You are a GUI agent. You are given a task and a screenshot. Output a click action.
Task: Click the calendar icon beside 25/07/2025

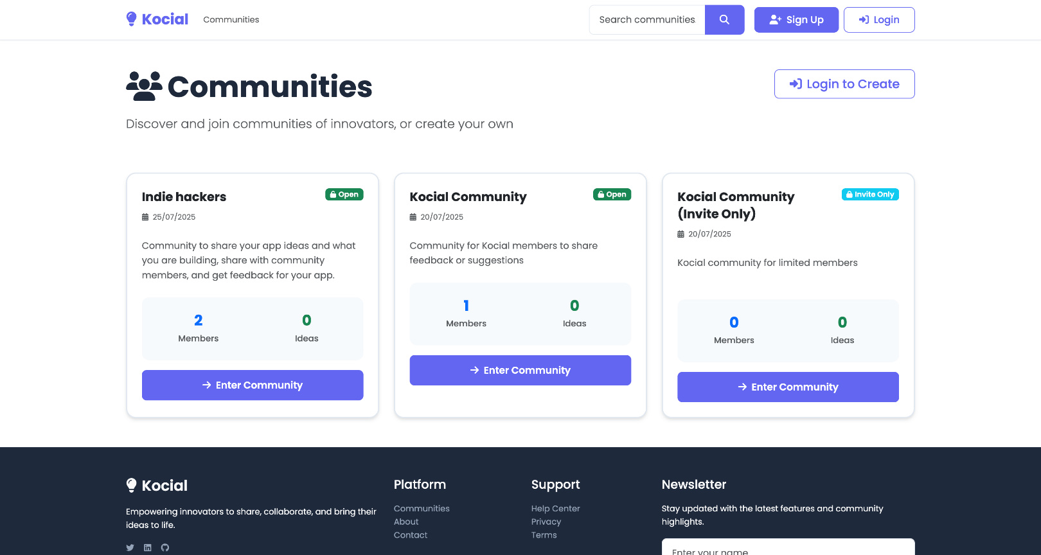[x=145, y=217]
